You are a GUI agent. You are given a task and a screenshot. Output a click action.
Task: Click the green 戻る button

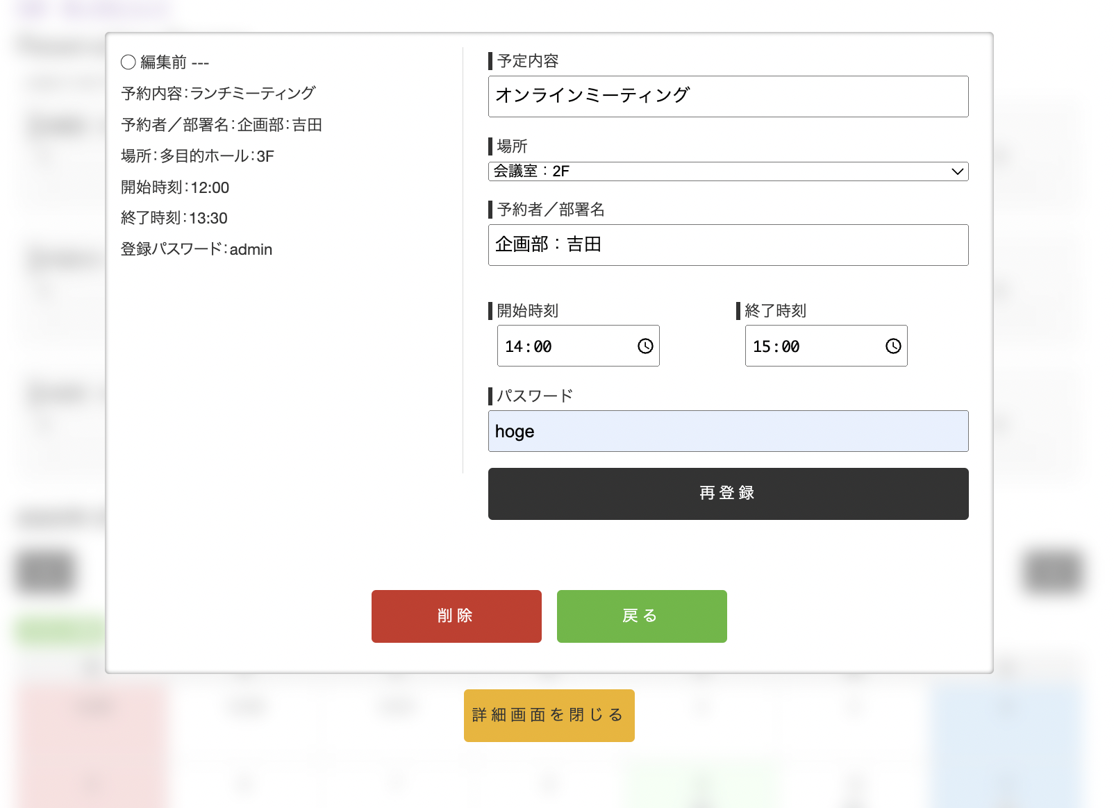pos(642,616)
